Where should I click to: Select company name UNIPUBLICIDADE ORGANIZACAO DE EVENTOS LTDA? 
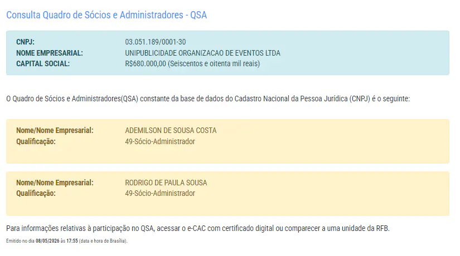(x=203, y=53)
